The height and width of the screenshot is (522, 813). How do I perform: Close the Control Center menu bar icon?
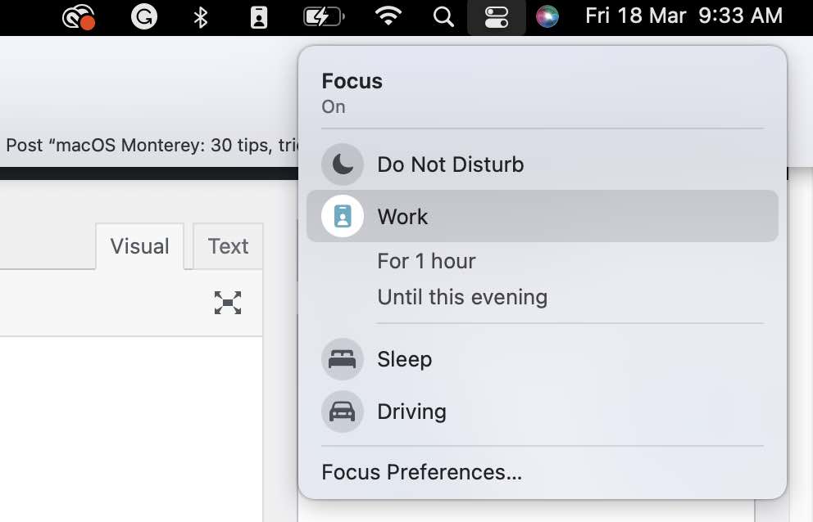click(x=497, y=16)
